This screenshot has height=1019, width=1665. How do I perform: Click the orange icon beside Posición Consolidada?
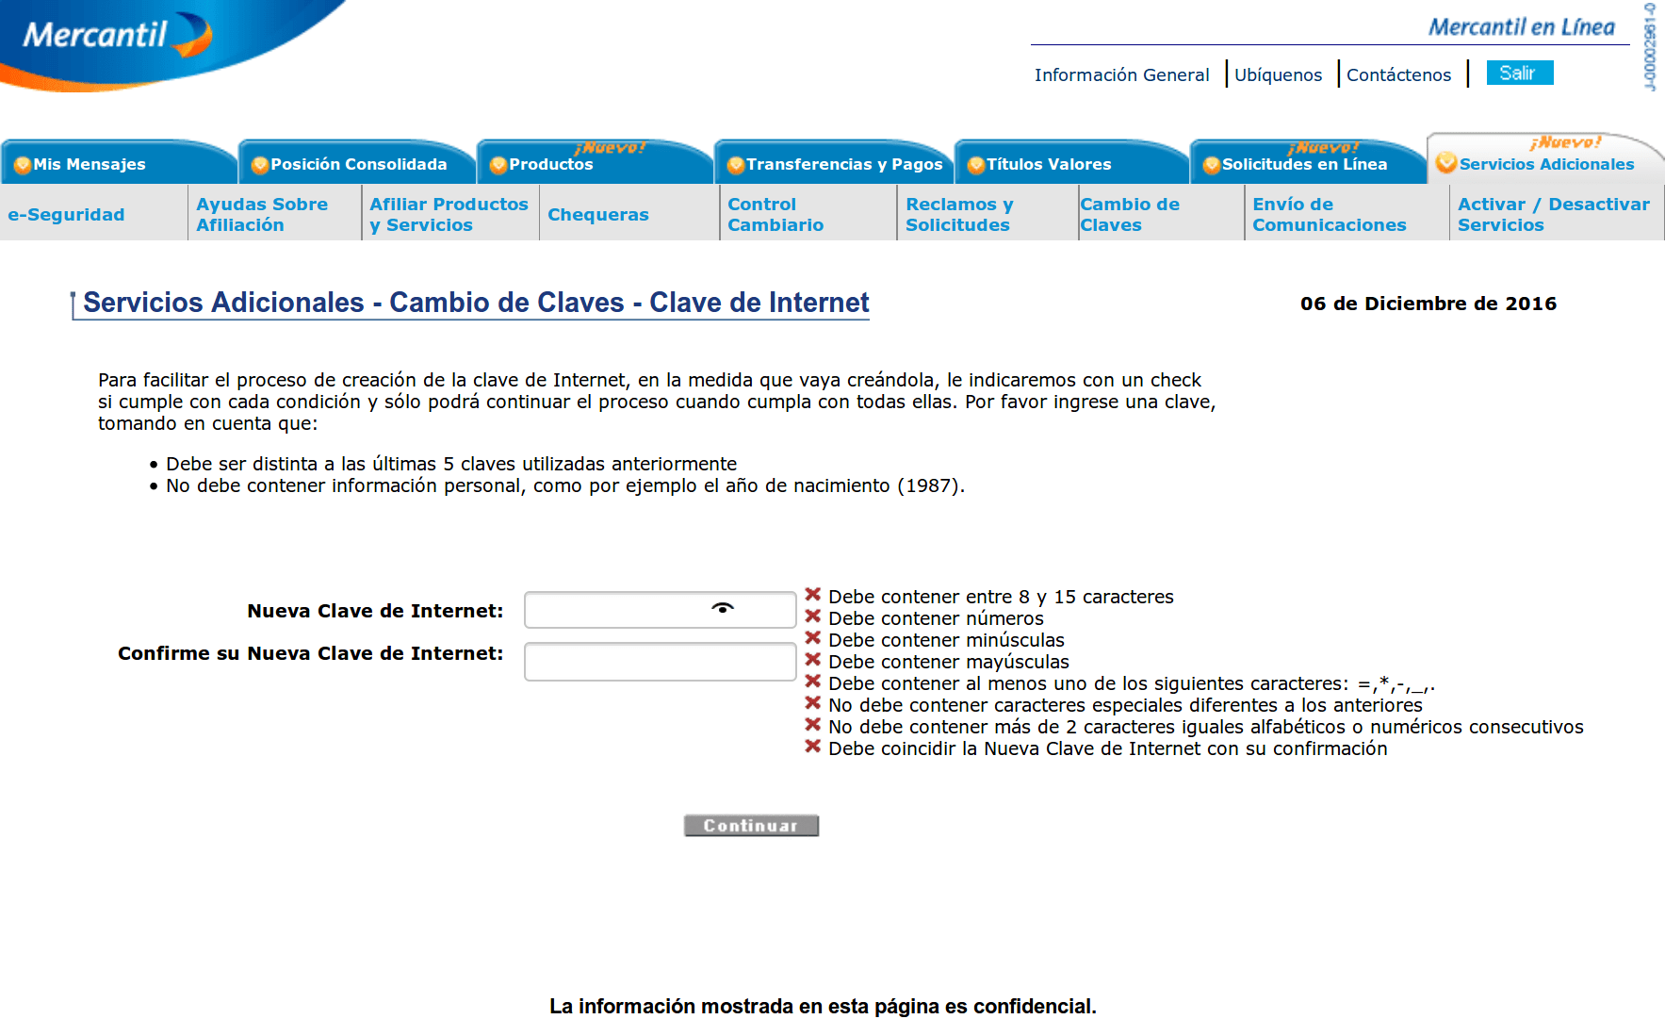pyautogui.click(x=260, y=165)
